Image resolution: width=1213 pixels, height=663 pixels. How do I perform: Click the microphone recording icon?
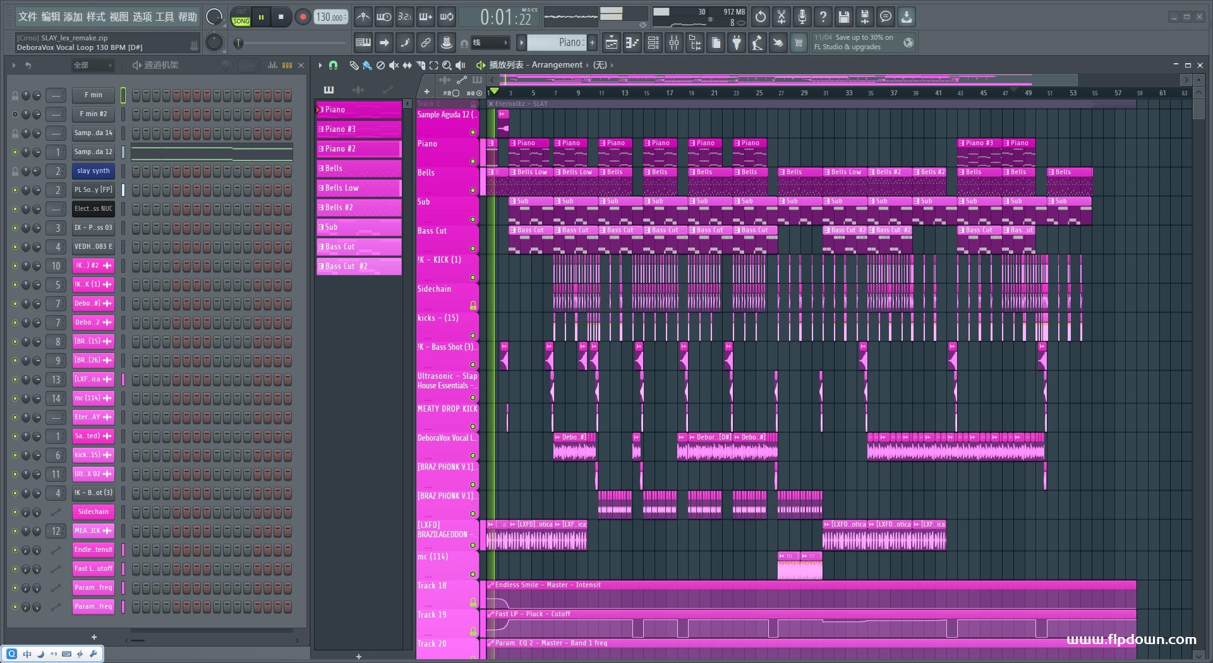[x=802, y=17]
